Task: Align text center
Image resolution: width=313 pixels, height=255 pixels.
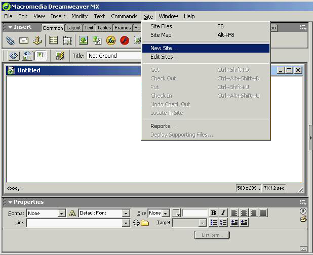Action: click(244, 212)
